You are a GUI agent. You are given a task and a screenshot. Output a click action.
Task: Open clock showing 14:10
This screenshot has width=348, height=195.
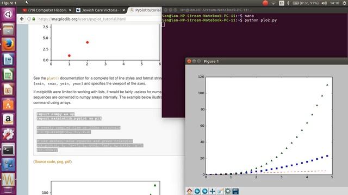point(334,3)
